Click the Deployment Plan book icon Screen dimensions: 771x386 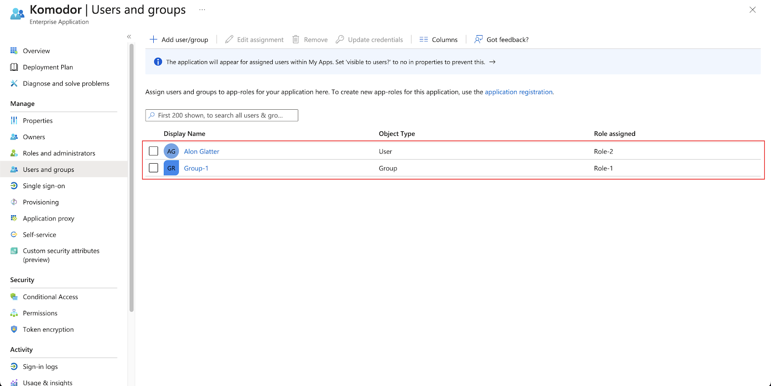tap(14, 67)
